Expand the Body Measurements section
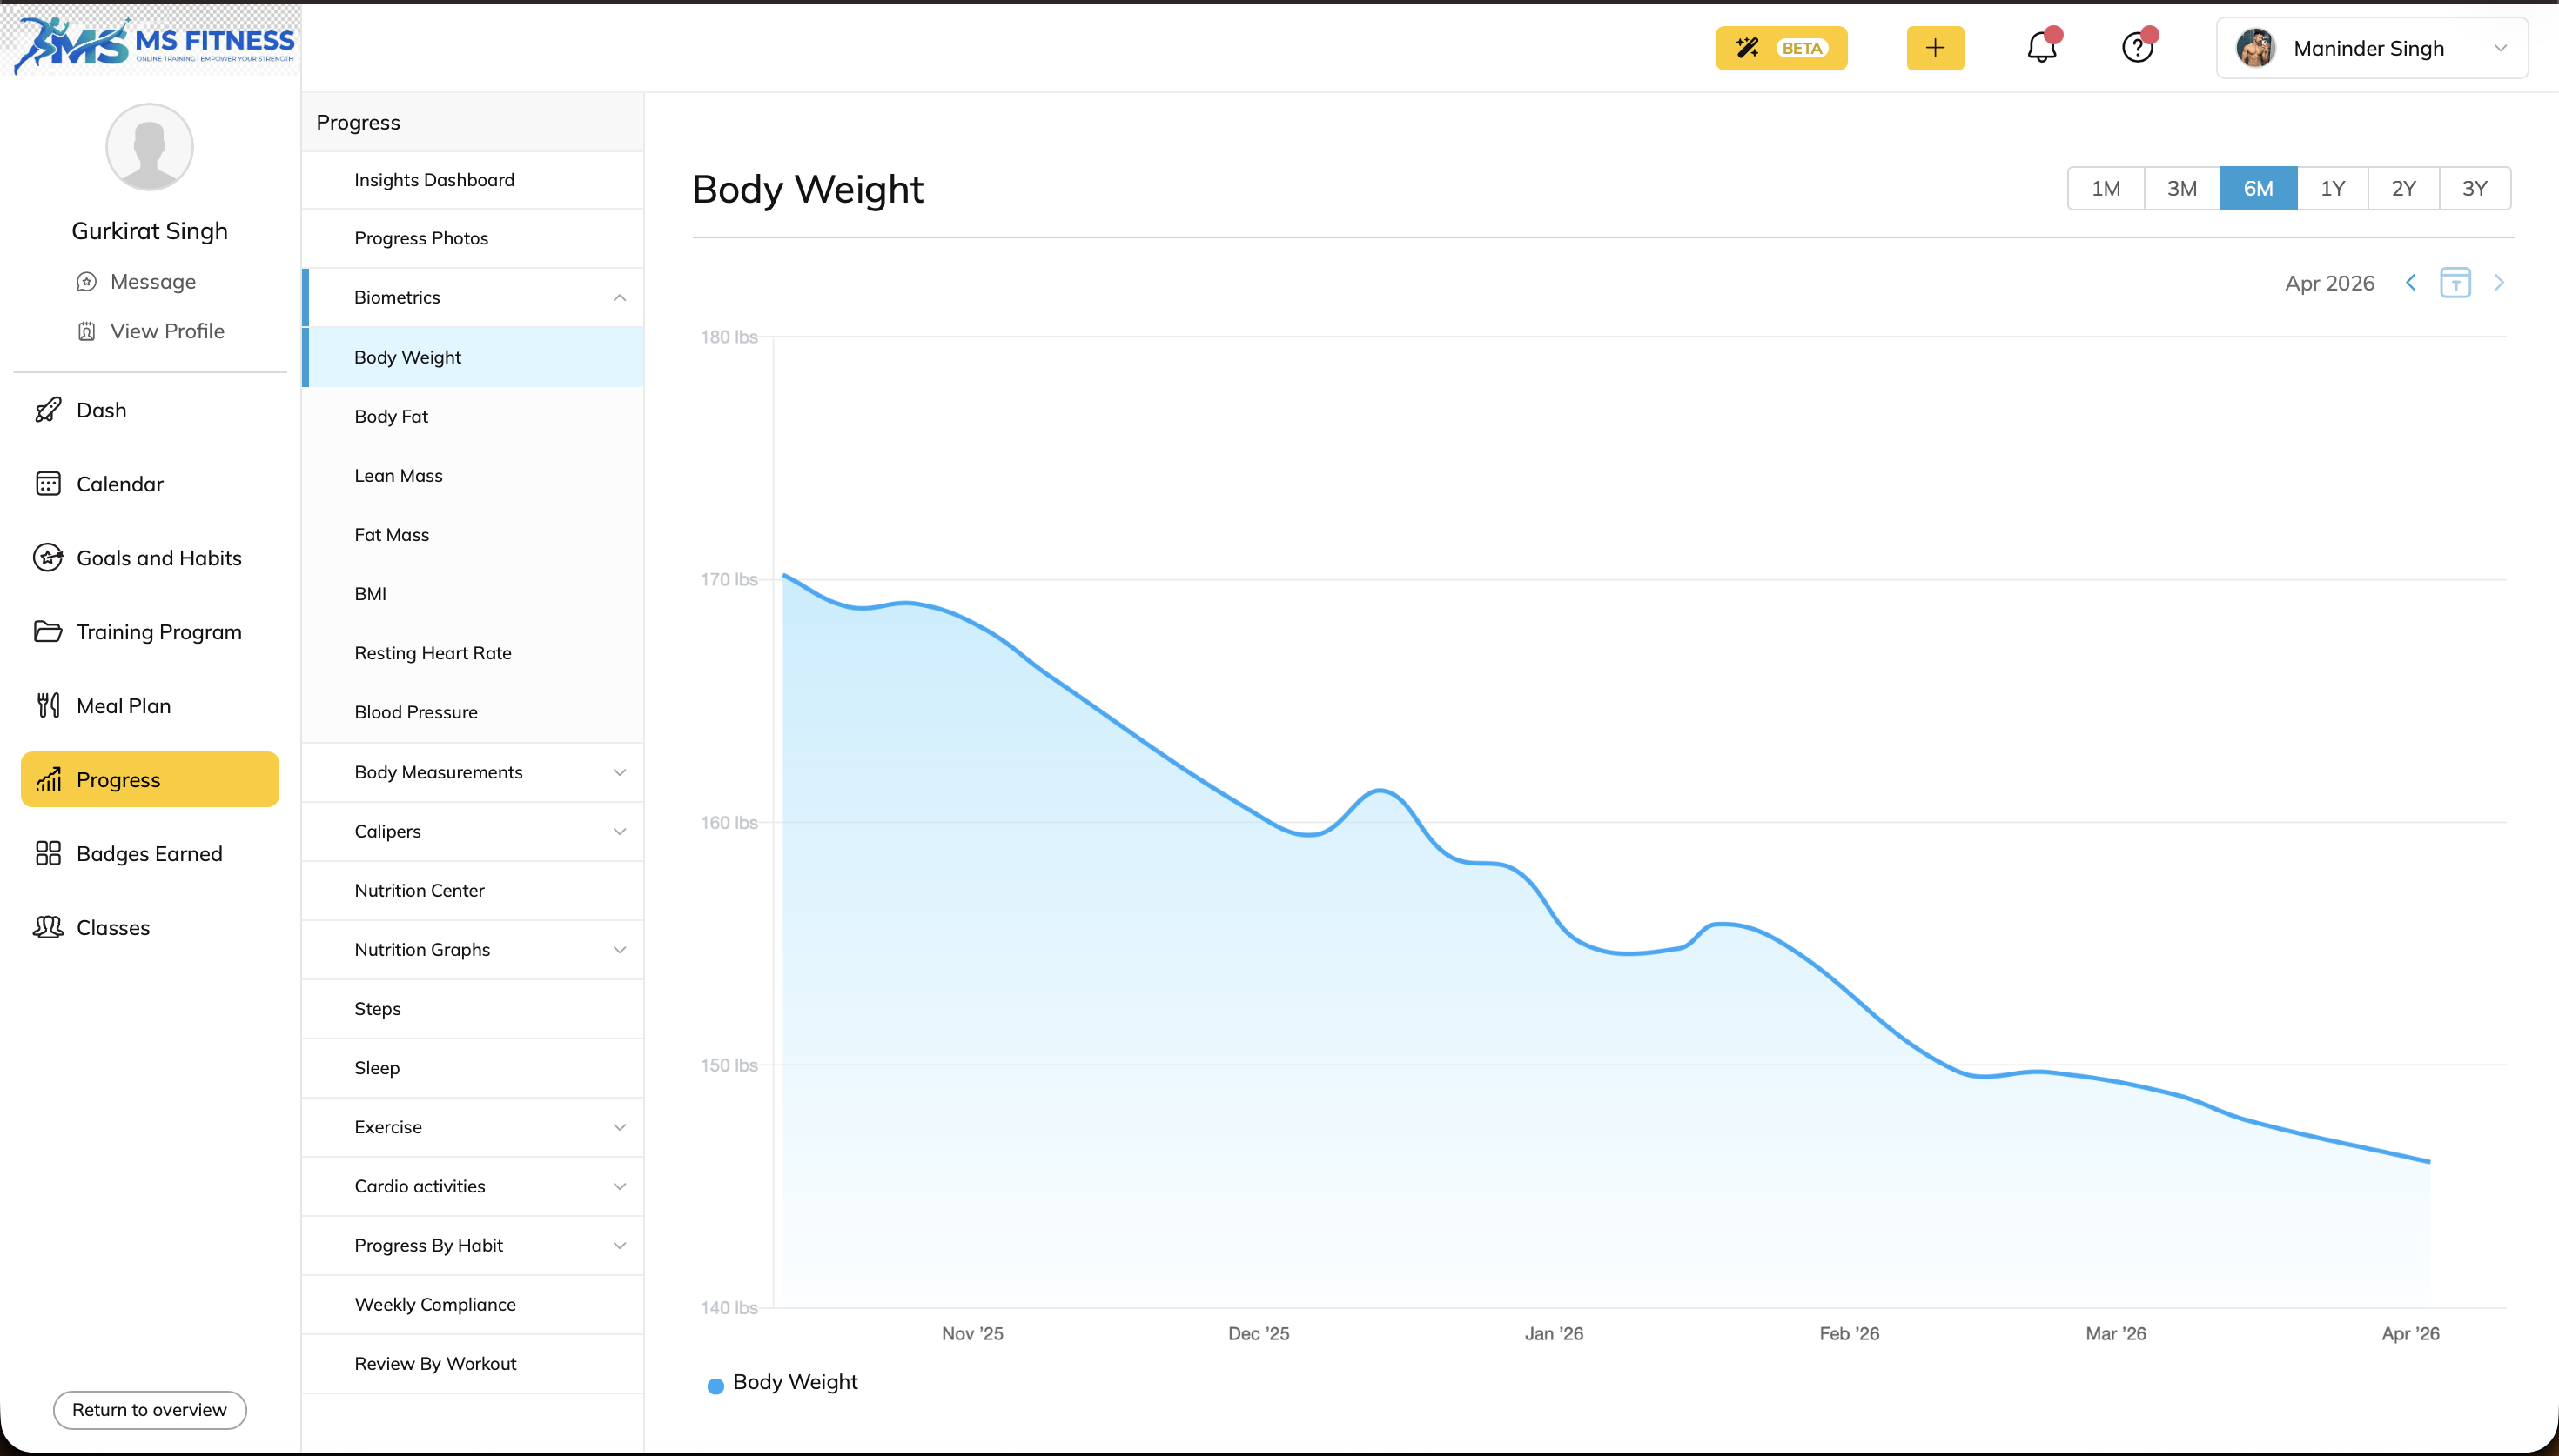The height and width of the screenshot is (1456, 2559). (619, 772)
